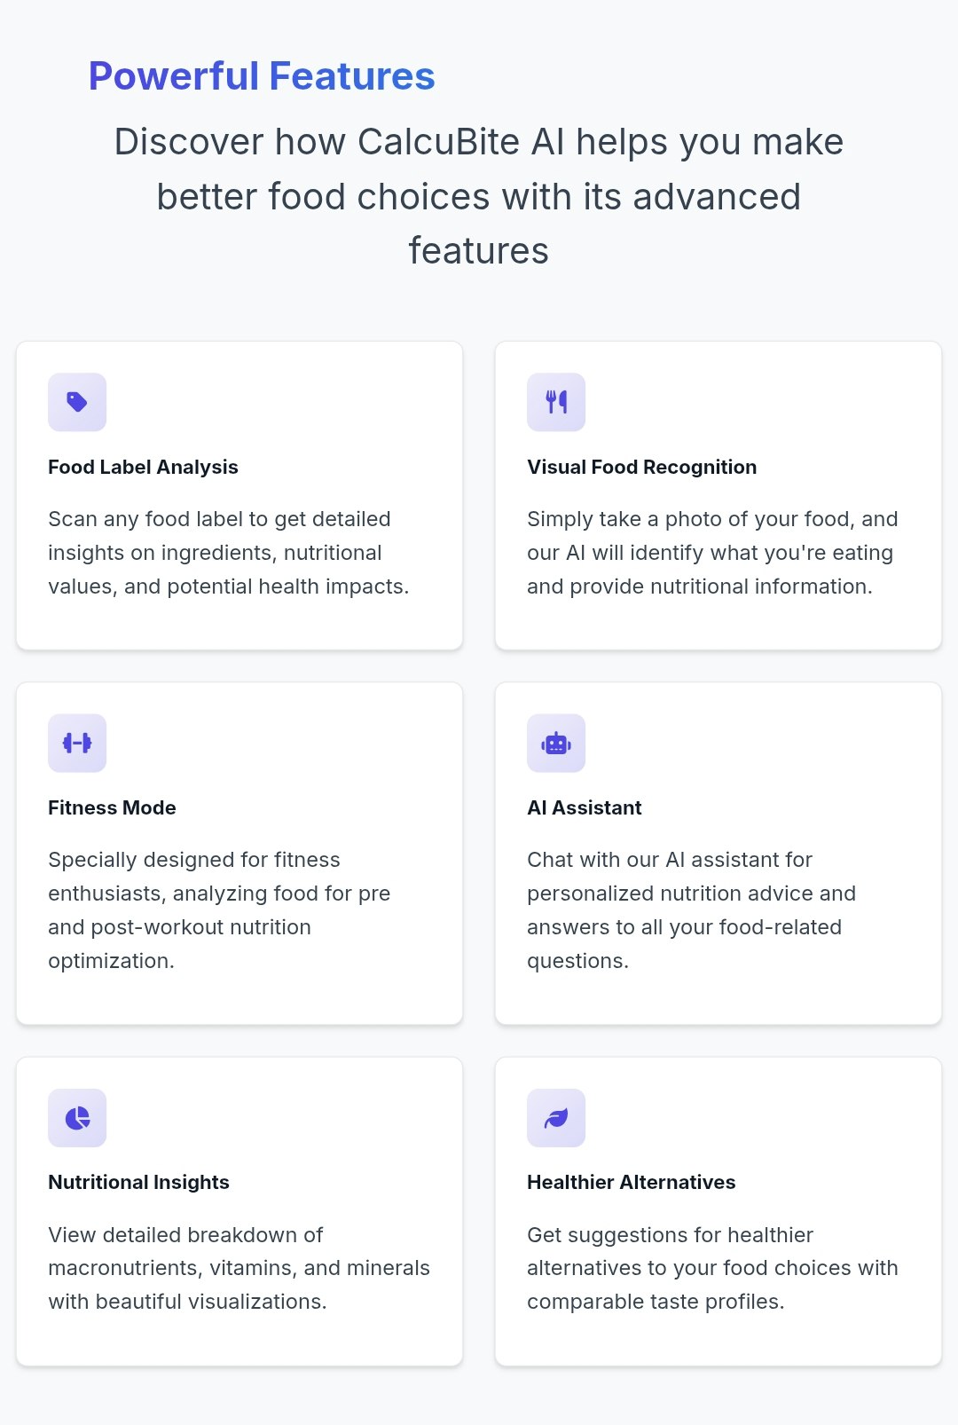Select the AI Assistant title
This screenshot has height=1425, width=958.
coord(584,807)
